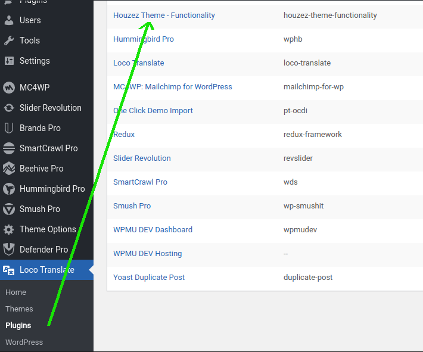The height and width of the screenshot is (352, 423).
Task: Click the Beehive Pro icon
Action: 9,169
